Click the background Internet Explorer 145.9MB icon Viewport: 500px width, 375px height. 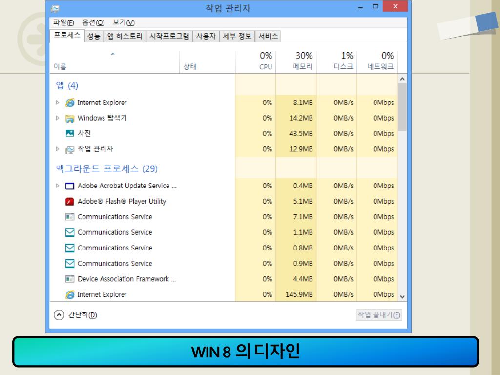[70, 294]
